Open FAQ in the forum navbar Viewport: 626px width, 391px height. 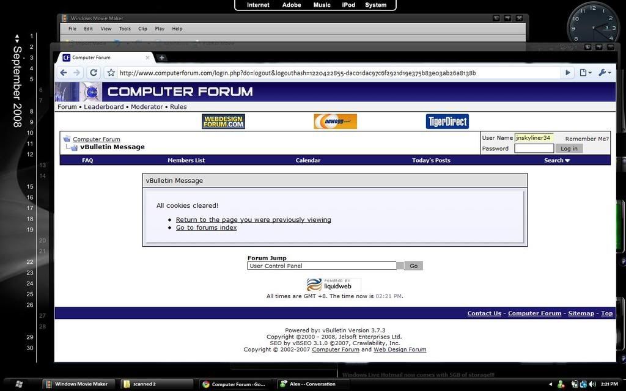pyautogui.click(x=87, y=161)
